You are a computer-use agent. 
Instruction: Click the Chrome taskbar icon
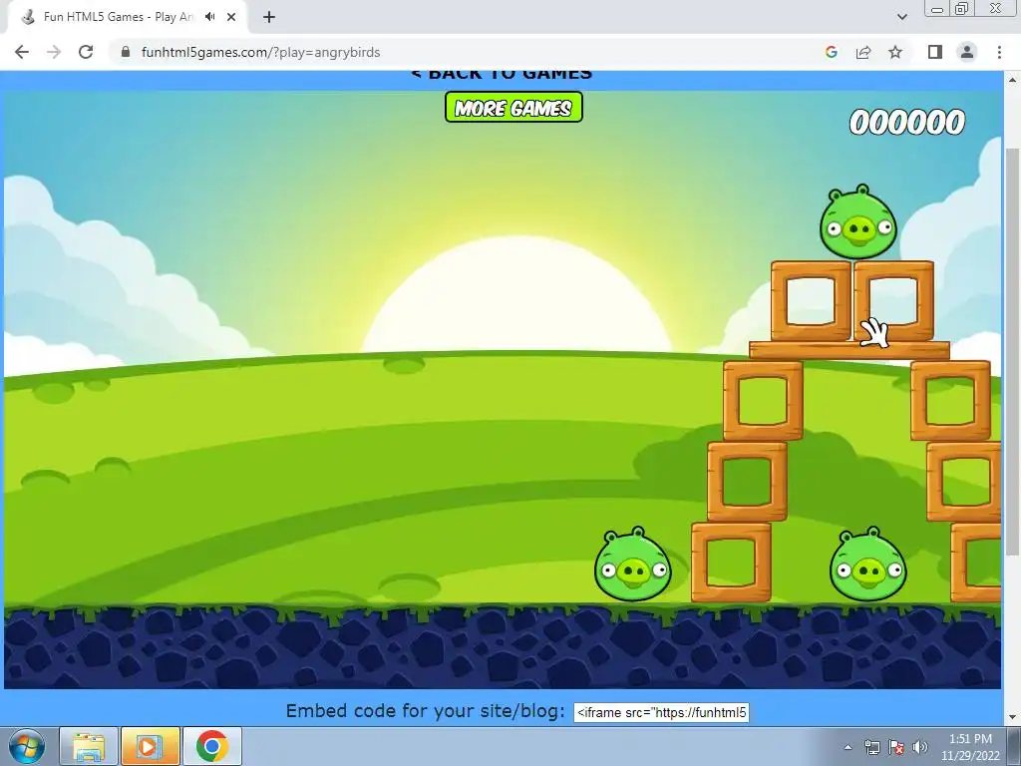coord(211,746)
